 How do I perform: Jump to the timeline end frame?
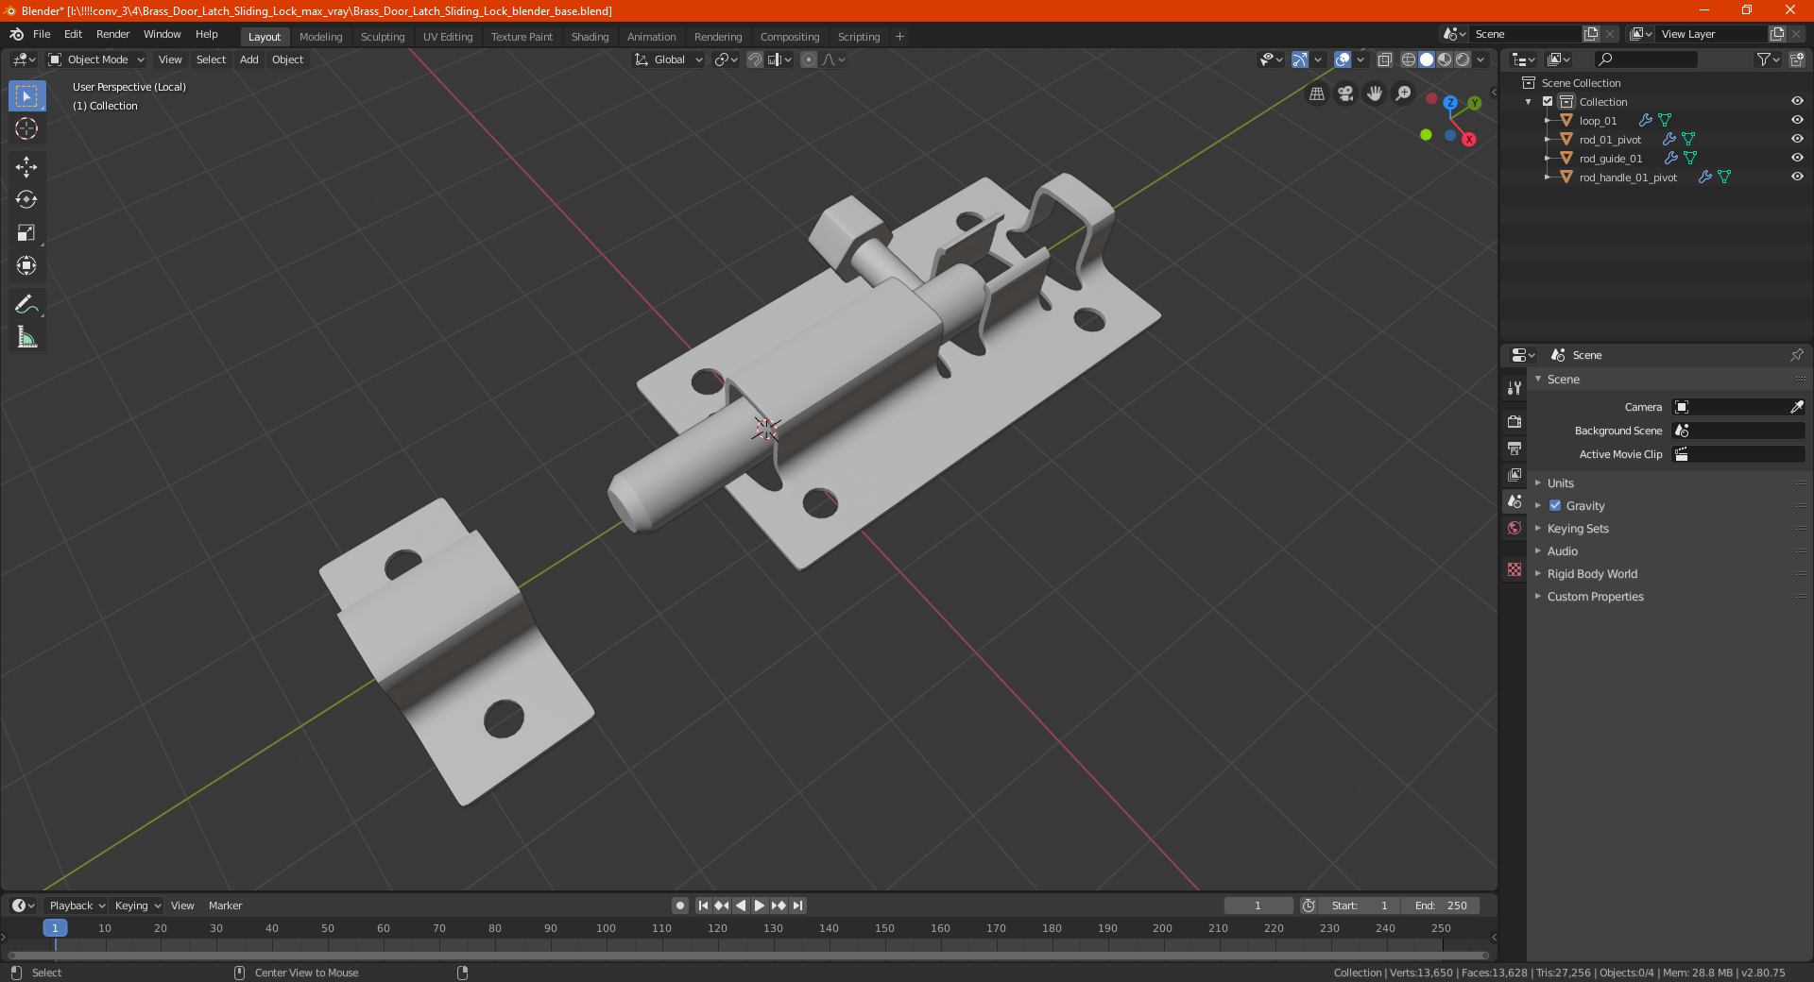(797, 906)
